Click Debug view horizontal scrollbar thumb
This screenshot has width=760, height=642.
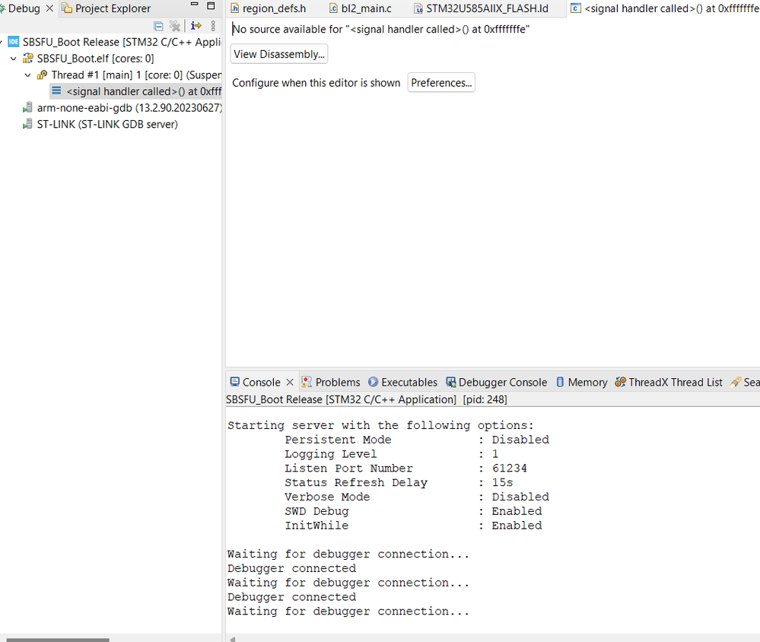tap(57, 640)
